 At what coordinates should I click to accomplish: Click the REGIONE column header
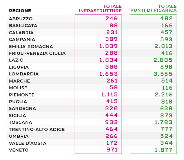point(20,11)
